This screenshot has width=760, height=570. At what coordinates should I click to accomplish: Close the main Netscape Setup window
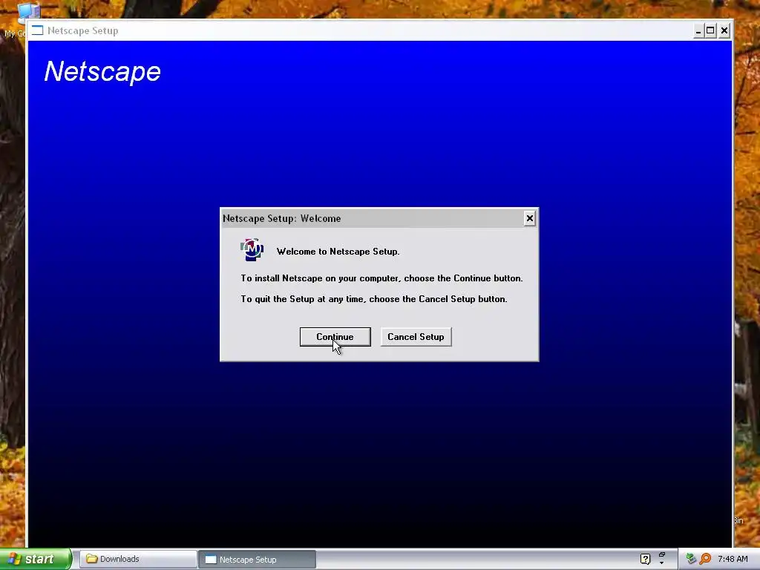(x=724, y=31)
